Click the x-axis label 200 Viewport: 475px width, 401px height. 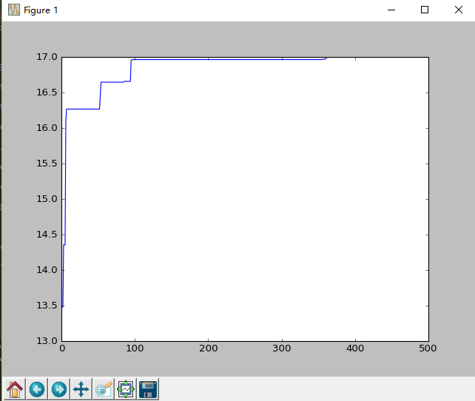click(209, 348)
